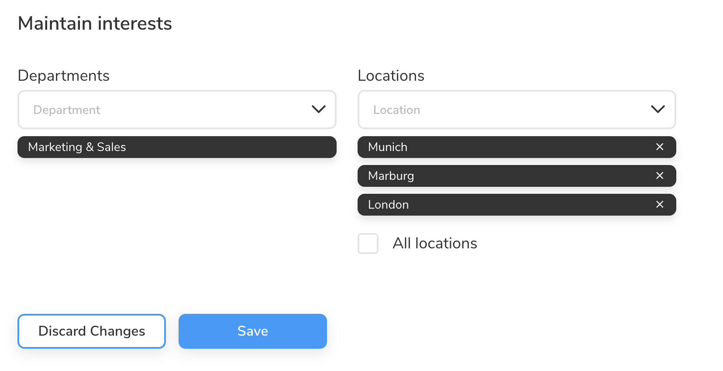Open the Department dropdown field

coord(177,110)
